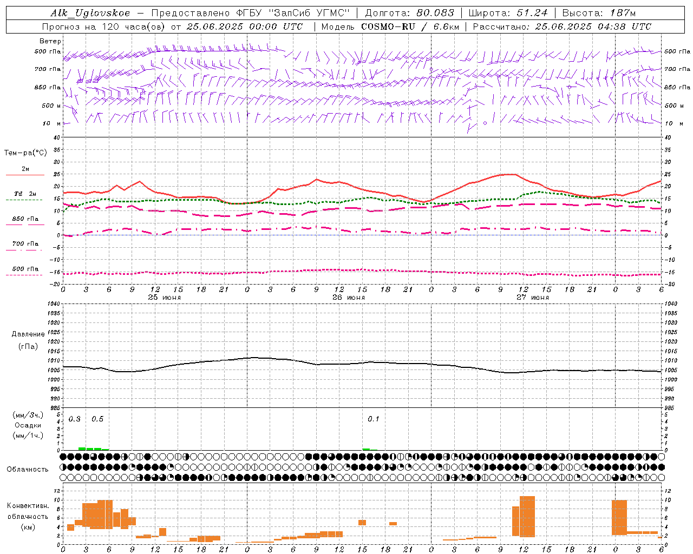Image resolution: width=693 pixels, height=554 pixels.
Task: Click the 25 июня date label
Action: coord(165,298)
